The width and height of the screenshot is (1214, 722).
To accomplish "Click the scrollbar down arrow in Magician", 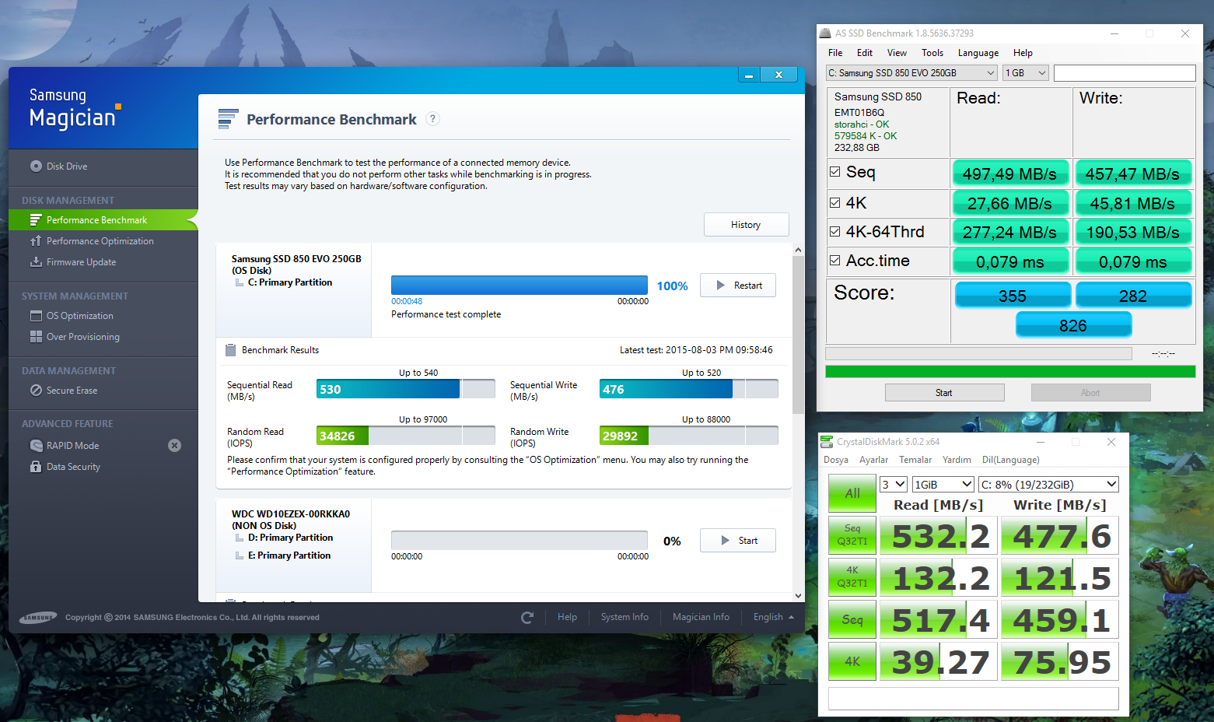I will (799, 596).
